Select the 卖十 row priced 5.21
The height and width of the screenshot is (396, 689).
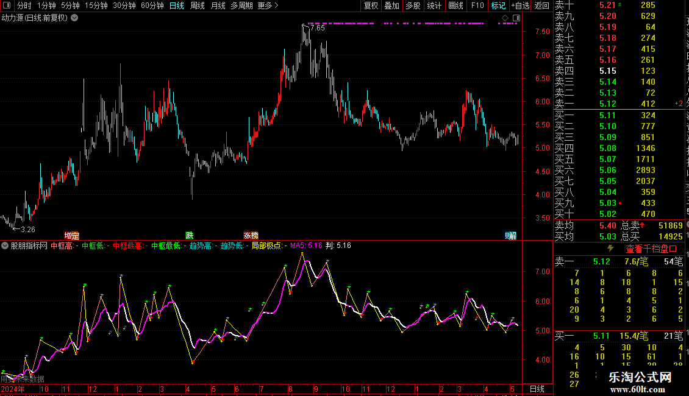point(619,5)
